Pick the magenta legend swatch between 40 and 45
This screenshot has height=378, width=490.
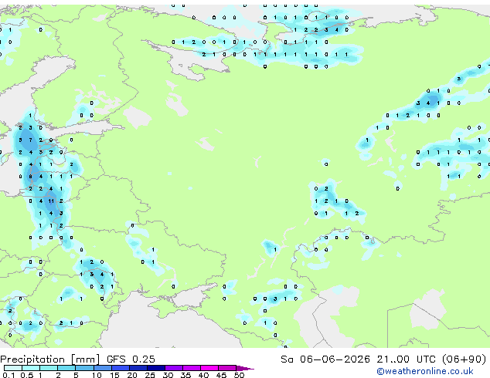(209, 368)
